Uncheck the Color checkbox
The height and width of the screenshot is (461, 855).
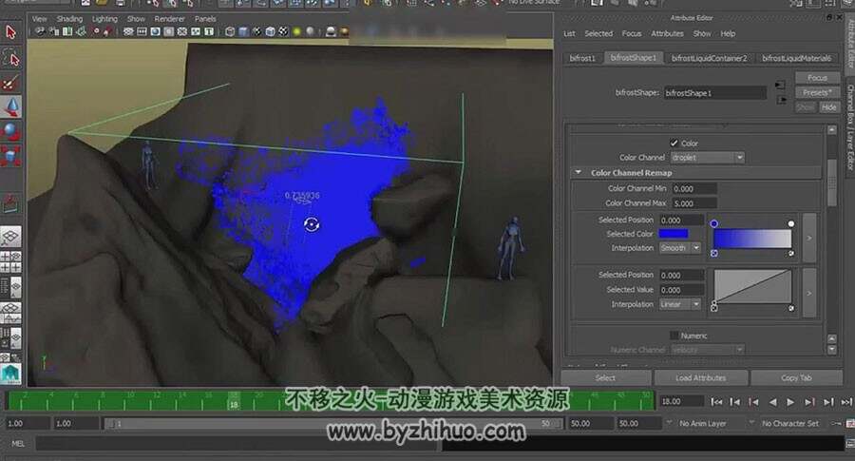pyautogui.click(x=674, y=143)
